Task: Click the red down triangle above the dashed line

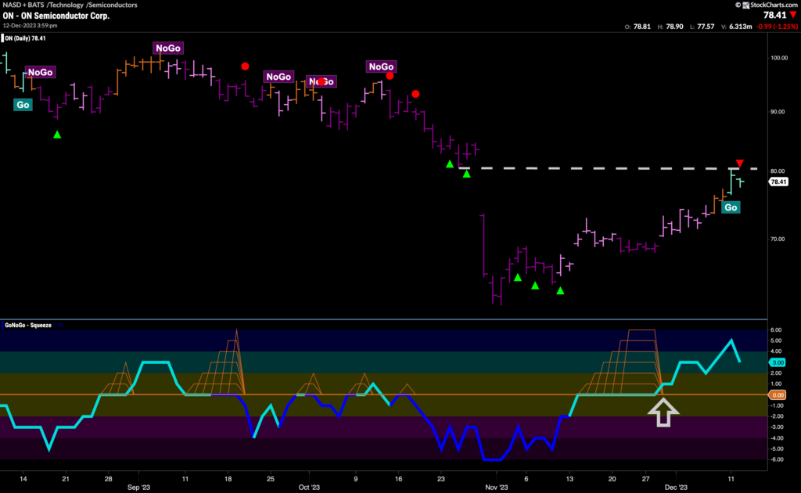Action: point(739,163)
